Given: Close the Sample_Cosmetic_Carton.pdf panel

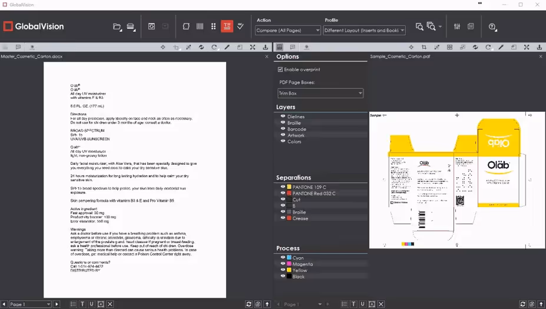Looking at the screenshot, I should (x=541, y=57).
